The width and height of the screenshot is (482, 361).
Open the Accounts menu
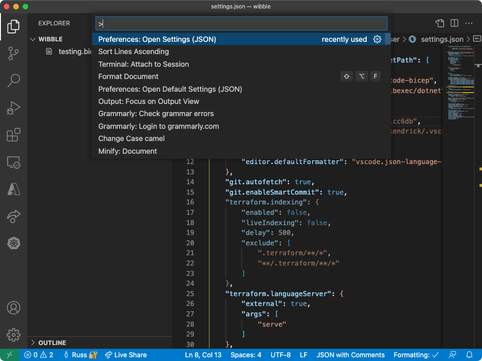click(x=13, y=307)
